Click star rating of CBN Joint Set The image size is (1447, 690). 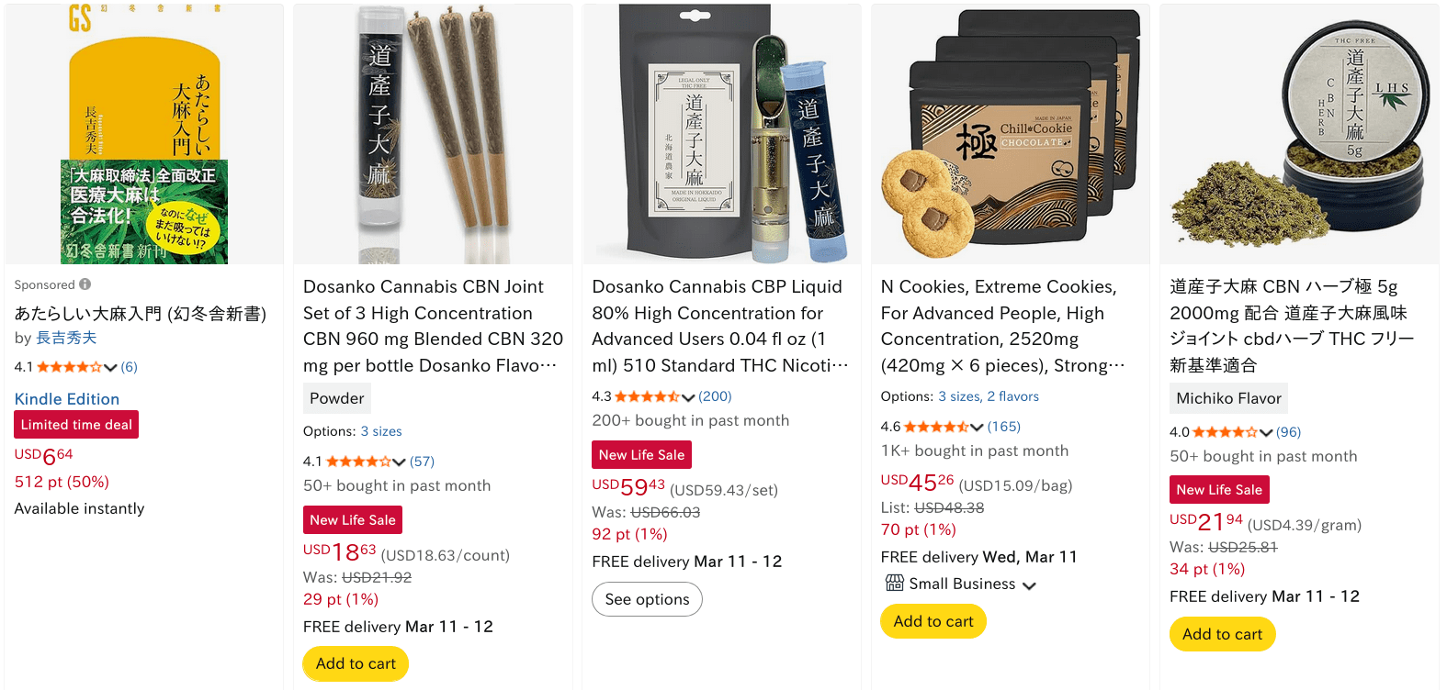click(358, 462)
